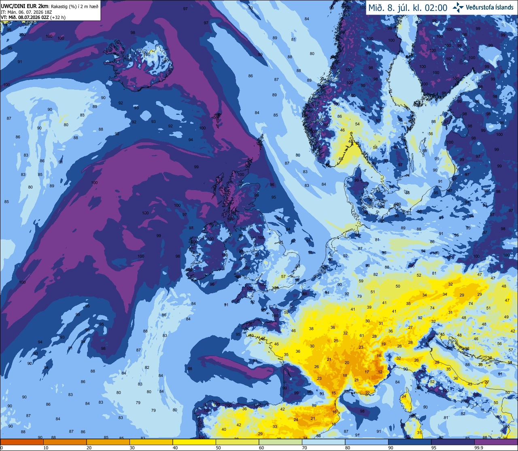
Task: Pick the dark blue legend swatch between 90 and 95
Action: (410, 442)
